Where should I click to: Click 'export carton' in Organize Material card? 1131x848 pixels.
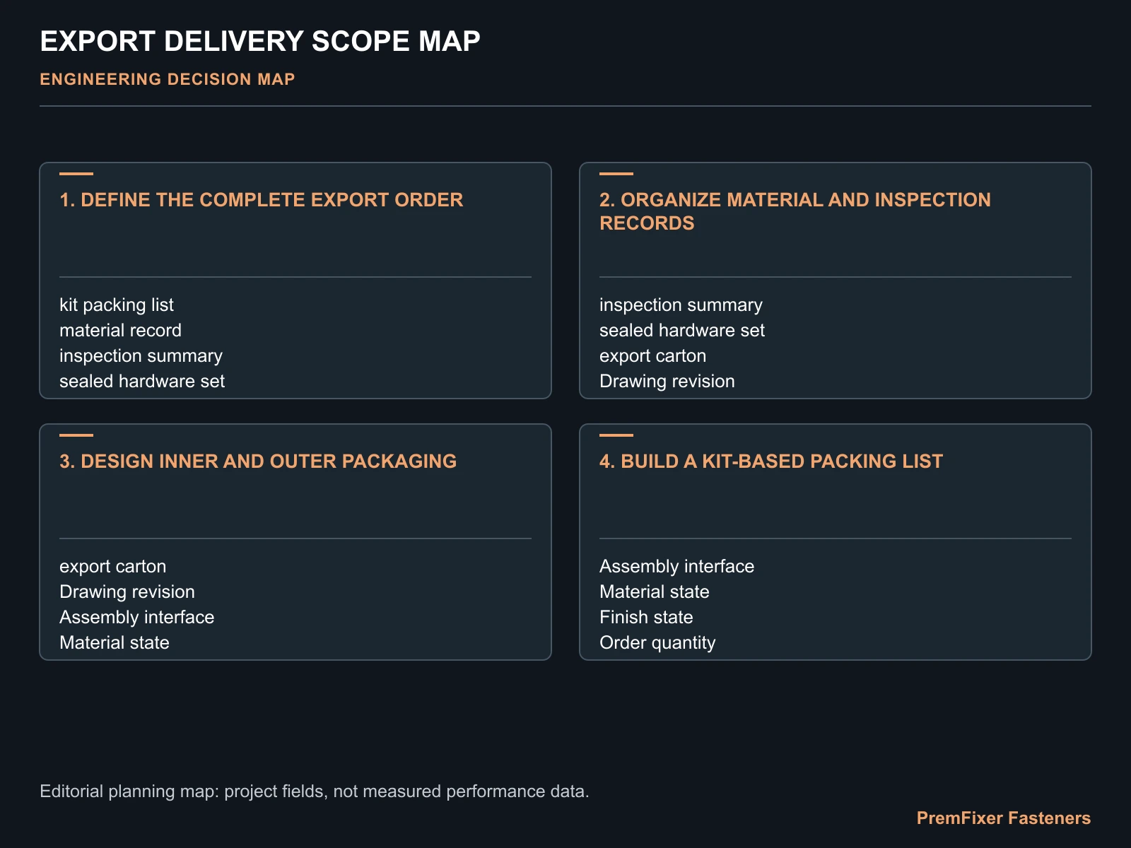tap(653, 356)
